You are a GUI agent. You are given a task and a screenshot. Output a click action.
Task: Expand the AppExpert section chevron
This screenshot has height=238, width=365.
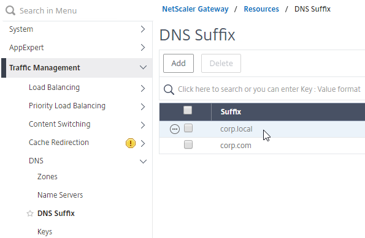pyautogui.click(x=143, y=48)
